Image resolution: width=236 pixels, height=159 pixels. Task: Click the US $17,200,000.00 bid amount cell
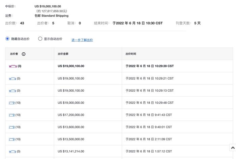tap(71, 115)
